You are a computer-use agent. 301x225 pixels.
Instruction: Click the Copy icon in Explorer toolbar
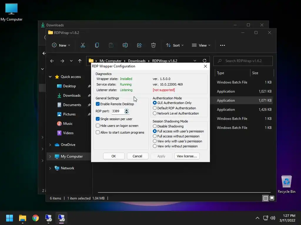pyautogui.click(x=97, y=45)
